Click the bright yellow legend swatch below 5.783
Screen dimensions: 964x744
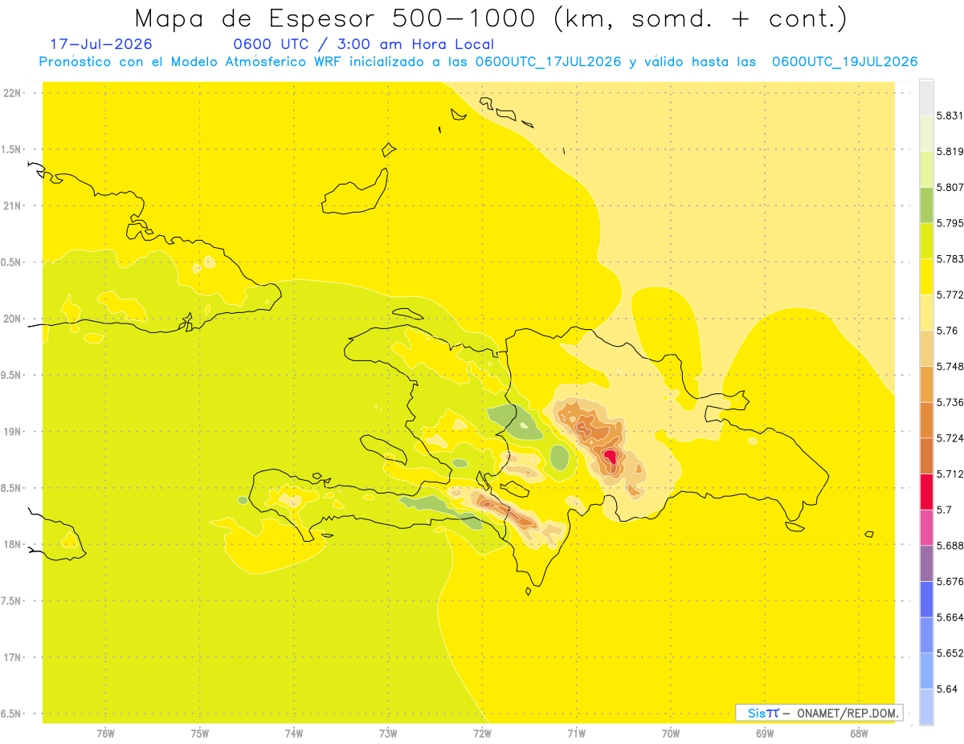coord(926,276)
